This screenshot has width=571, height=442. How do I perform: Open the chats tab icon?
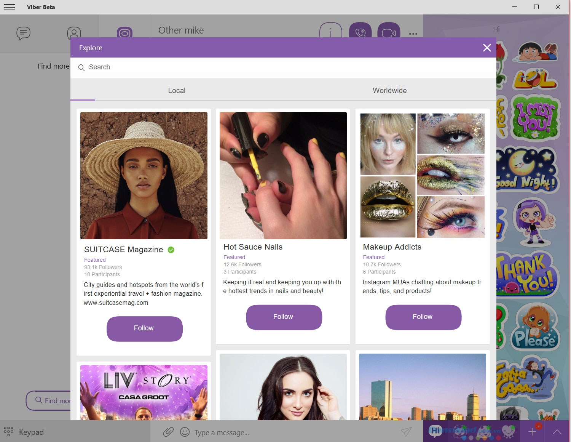23,33
